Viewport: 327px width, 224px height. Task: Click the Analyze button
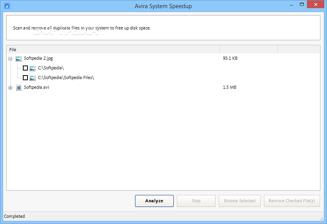(154, 201)
